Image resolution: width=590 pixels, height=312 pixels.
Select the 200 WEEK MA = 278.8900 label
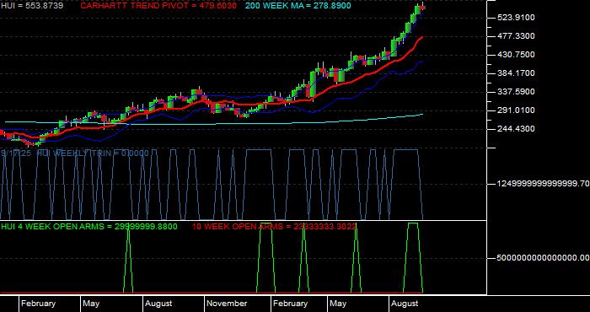pyautogui.click(x=298, y=6)
